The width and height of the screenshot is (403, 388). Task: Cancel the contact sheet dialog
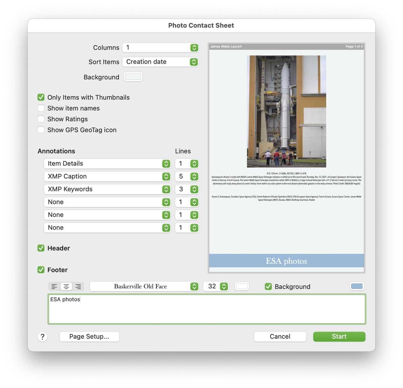[x=280, y=337]
